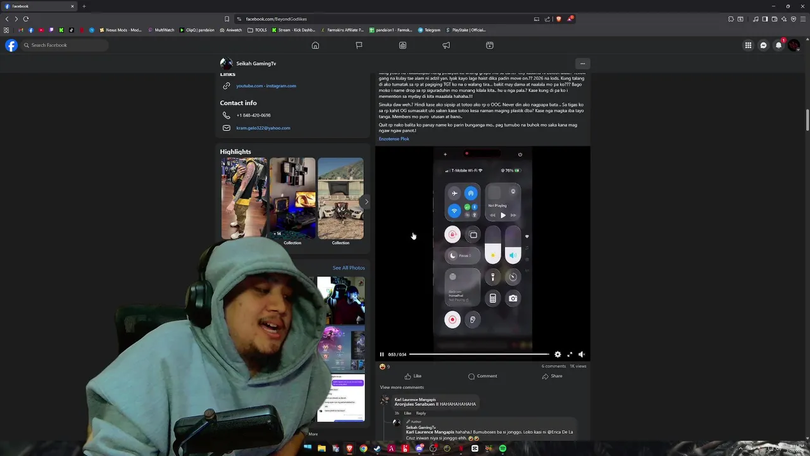Go back in the browser
Image resolution: width=810 pixels, height=456 pixels.
7,19
